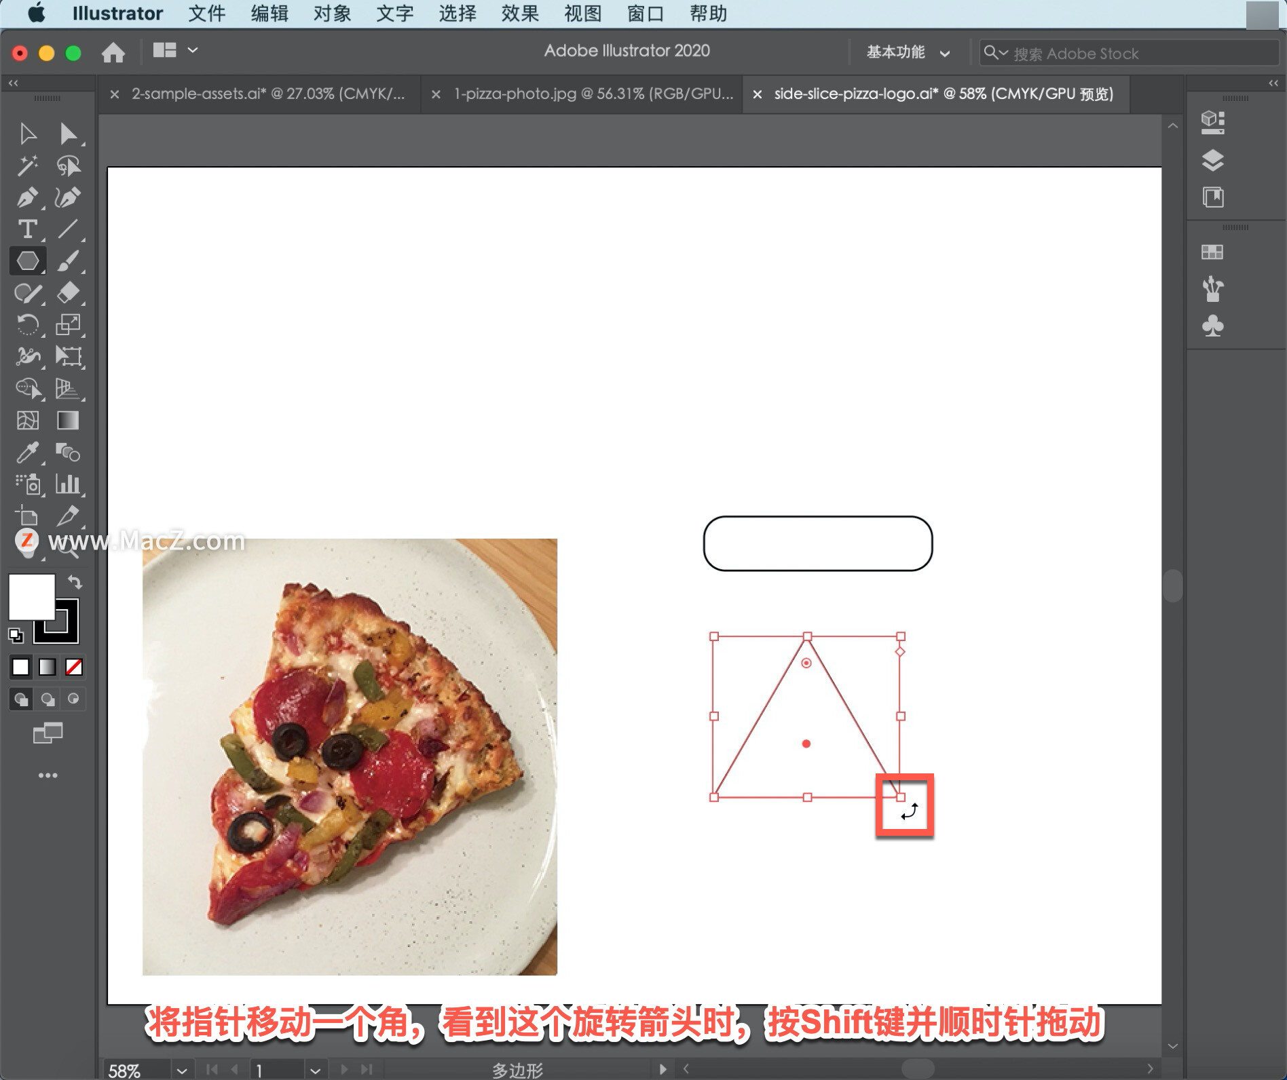Screen dimensions: 1287x1080
Task: Select the Width warp tool
Action: pyautogui.click(x=28, y=356)
